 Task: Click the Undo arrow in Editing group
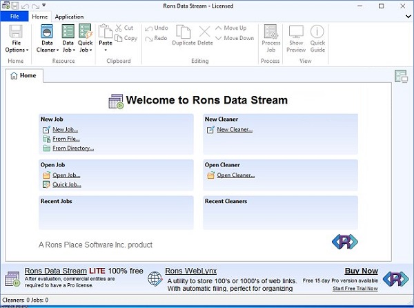coord(148,28)
